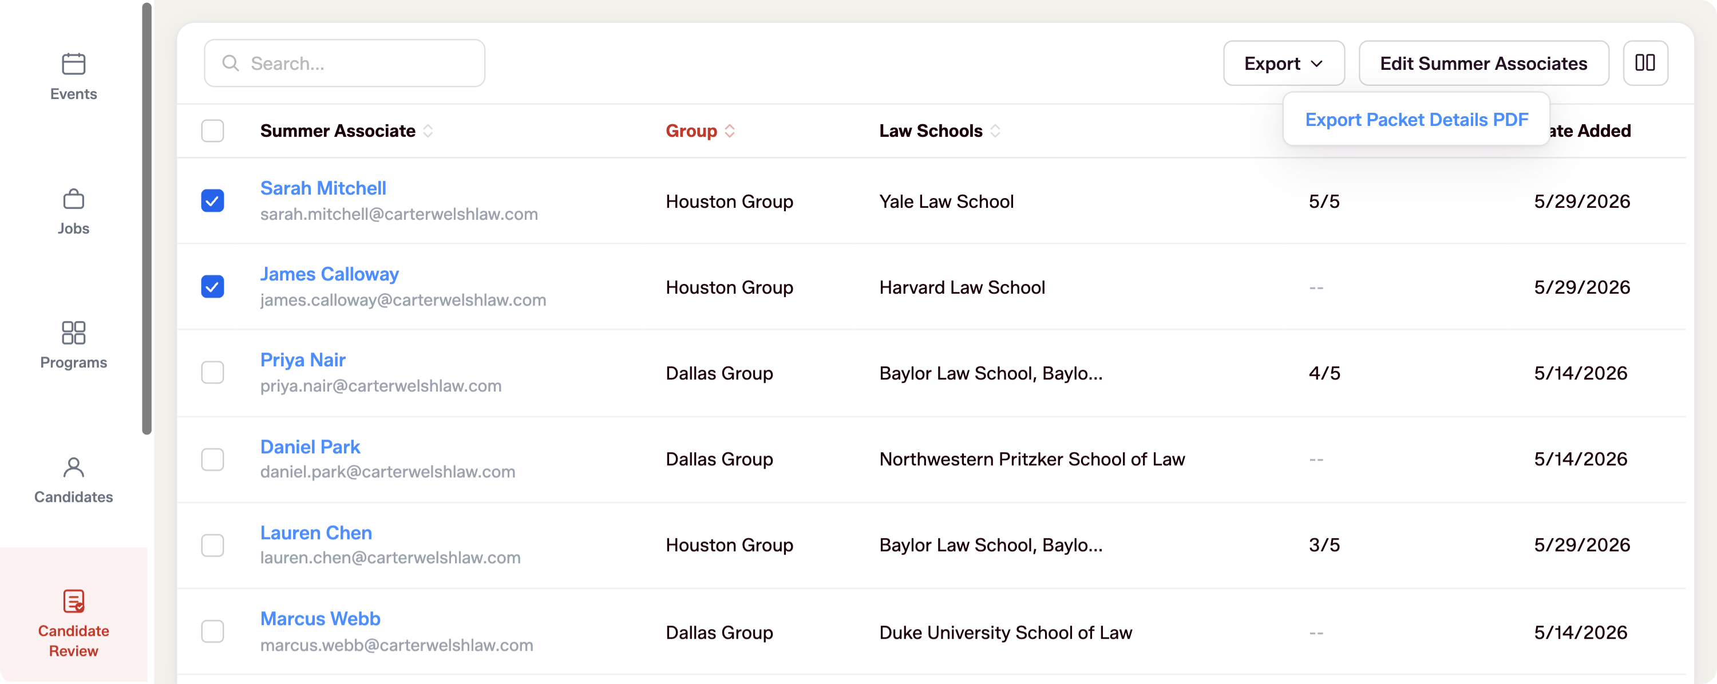Click james.calloway@carterwelshlaw.com email
Screen dimensions: 1717x684
(402, 300)
